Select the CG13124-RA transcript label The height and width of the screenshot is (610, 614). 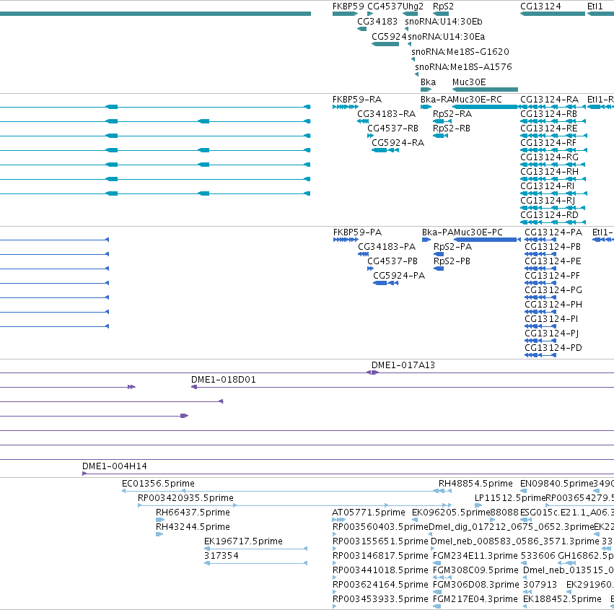point(549,100)
